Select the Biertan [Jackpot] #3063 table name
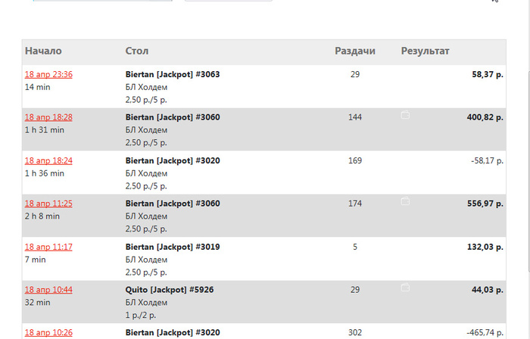Image resolution: width=530 pixels, height=339 pixels. 173,75
